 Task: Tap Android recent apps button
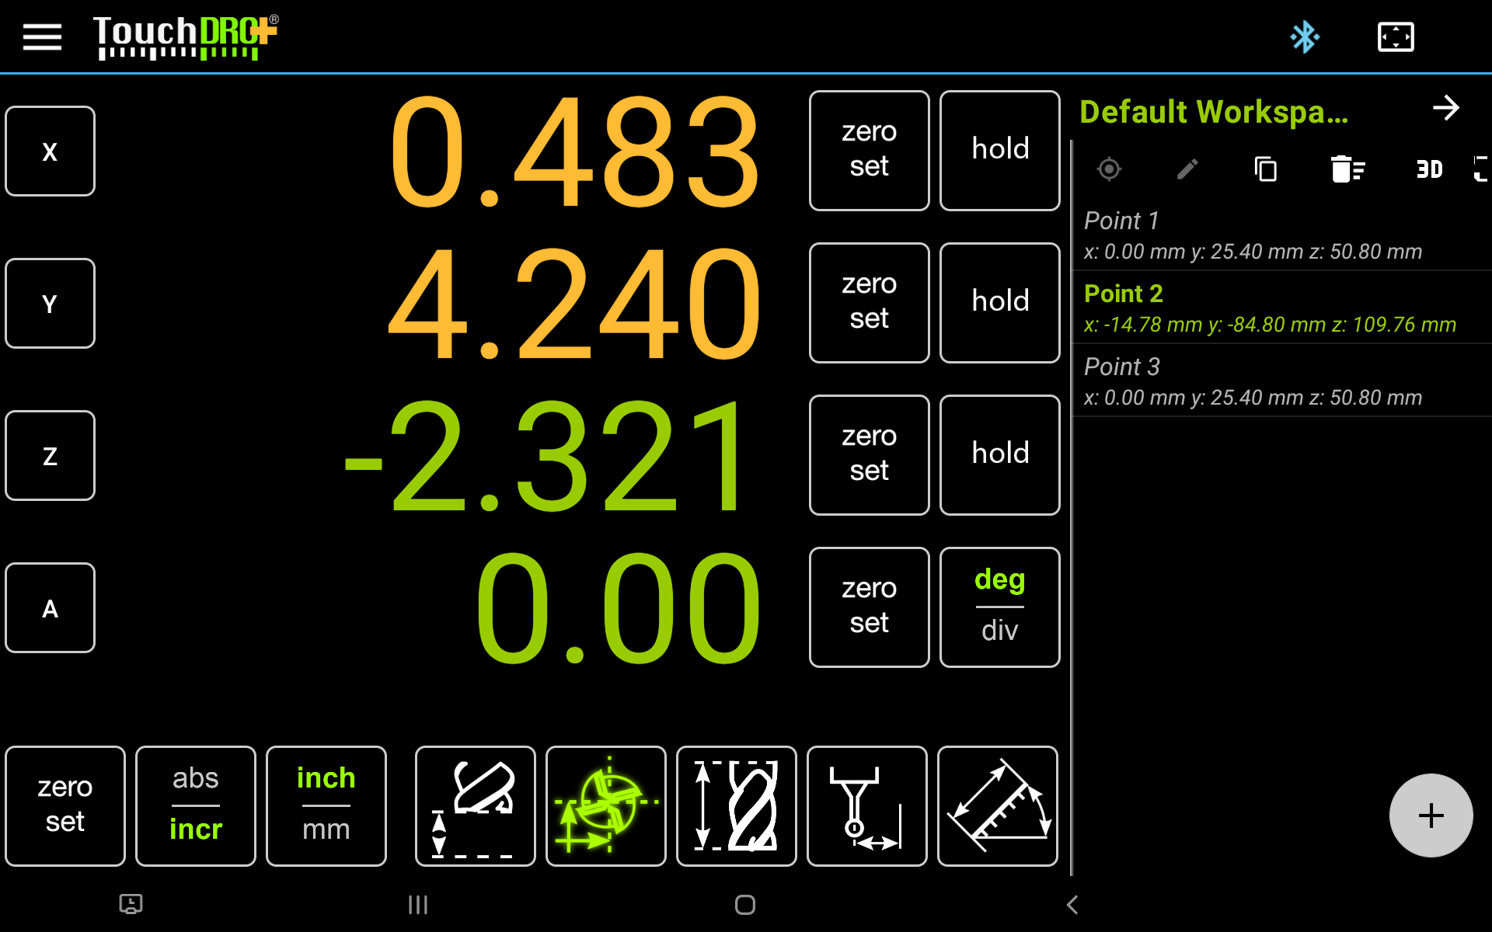click(x=418, y=905)
